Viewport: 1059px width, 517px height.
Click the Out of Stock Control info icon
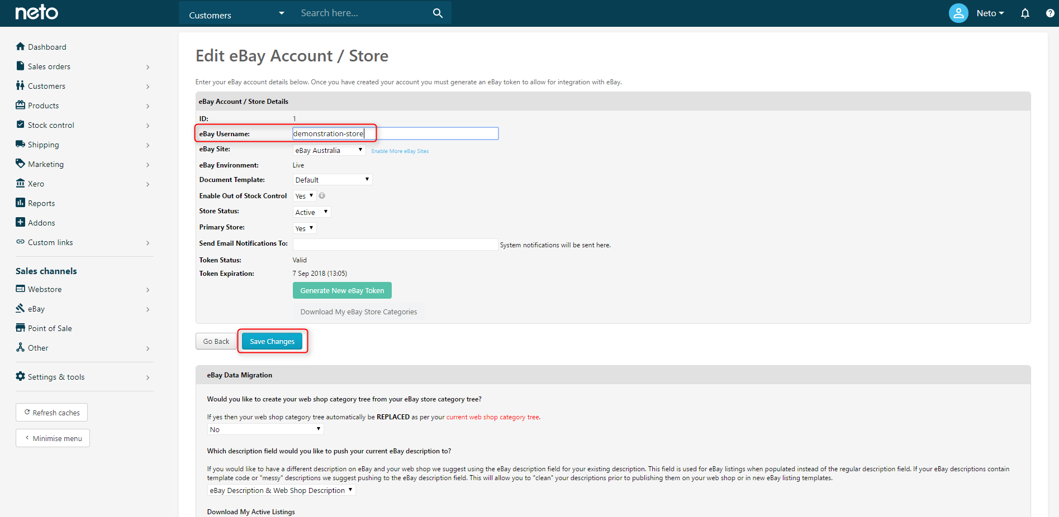[x=322, y=195]
